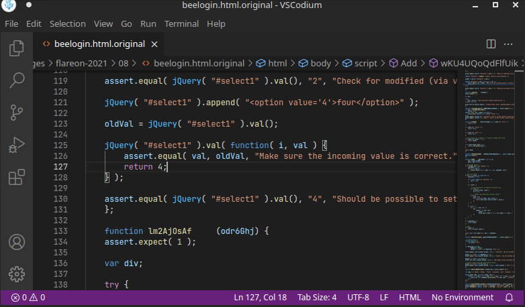525x307 pixels.
Task: Open the Help menu
Action: [x=216, y=24]
